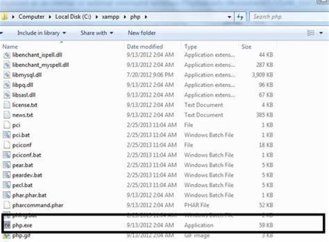This screenshot has width=329, height=242.
Task: Sort files by Type column header
Action: pos(191,47)
